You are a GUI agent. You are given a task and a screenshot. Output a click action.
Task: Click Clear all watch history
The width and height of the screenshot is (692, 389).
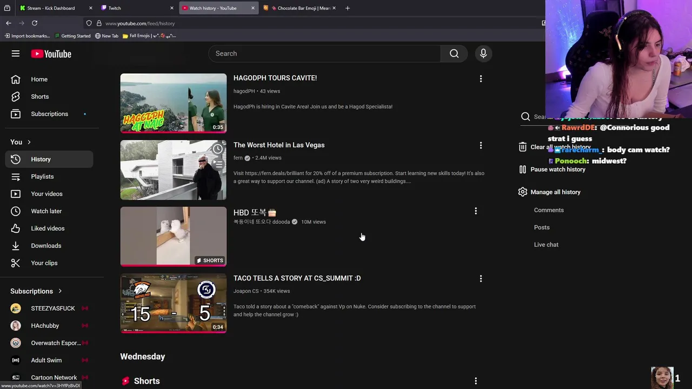coord(555,147)
